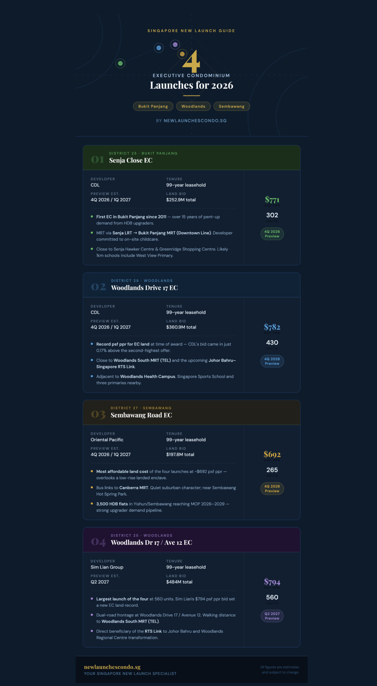This screenshot has height=686, width=377.
Task: Click the Senja Close EC heading
Action: coord(131,160)
